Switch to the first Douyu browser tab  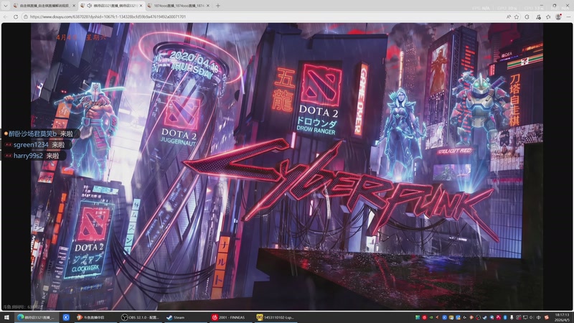(x=44, y=6)
